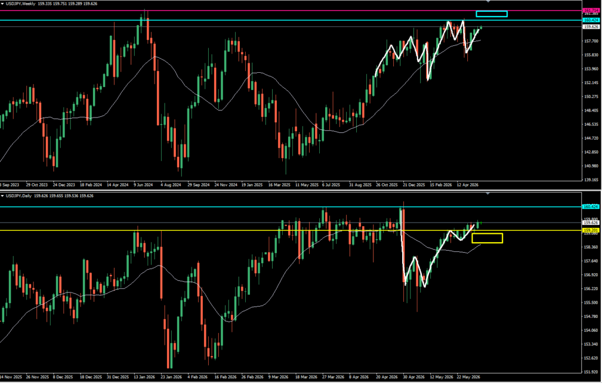Click the Weekly chart shift triangle marker
Viewport: 602px width, 383px height.
pyautogui.click(x=488, y=2)
